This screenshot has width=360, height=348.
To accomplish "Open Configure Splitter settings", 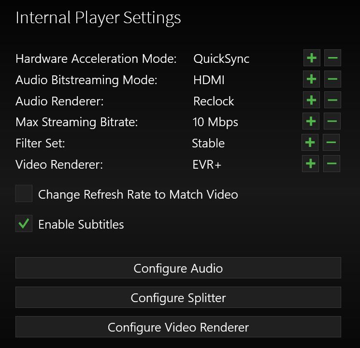I will tap(178, 297).
